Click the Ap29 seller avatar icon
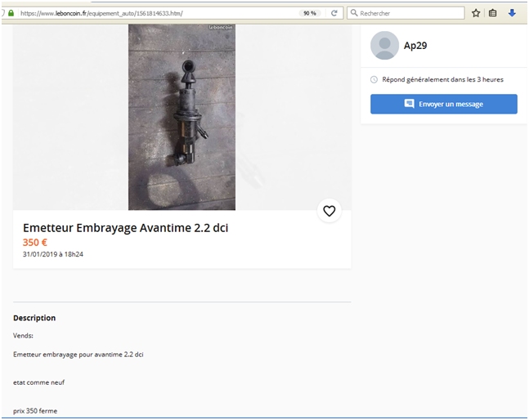Screen dimensions: 529x420 pyautogui.click(x=384, y=46)
